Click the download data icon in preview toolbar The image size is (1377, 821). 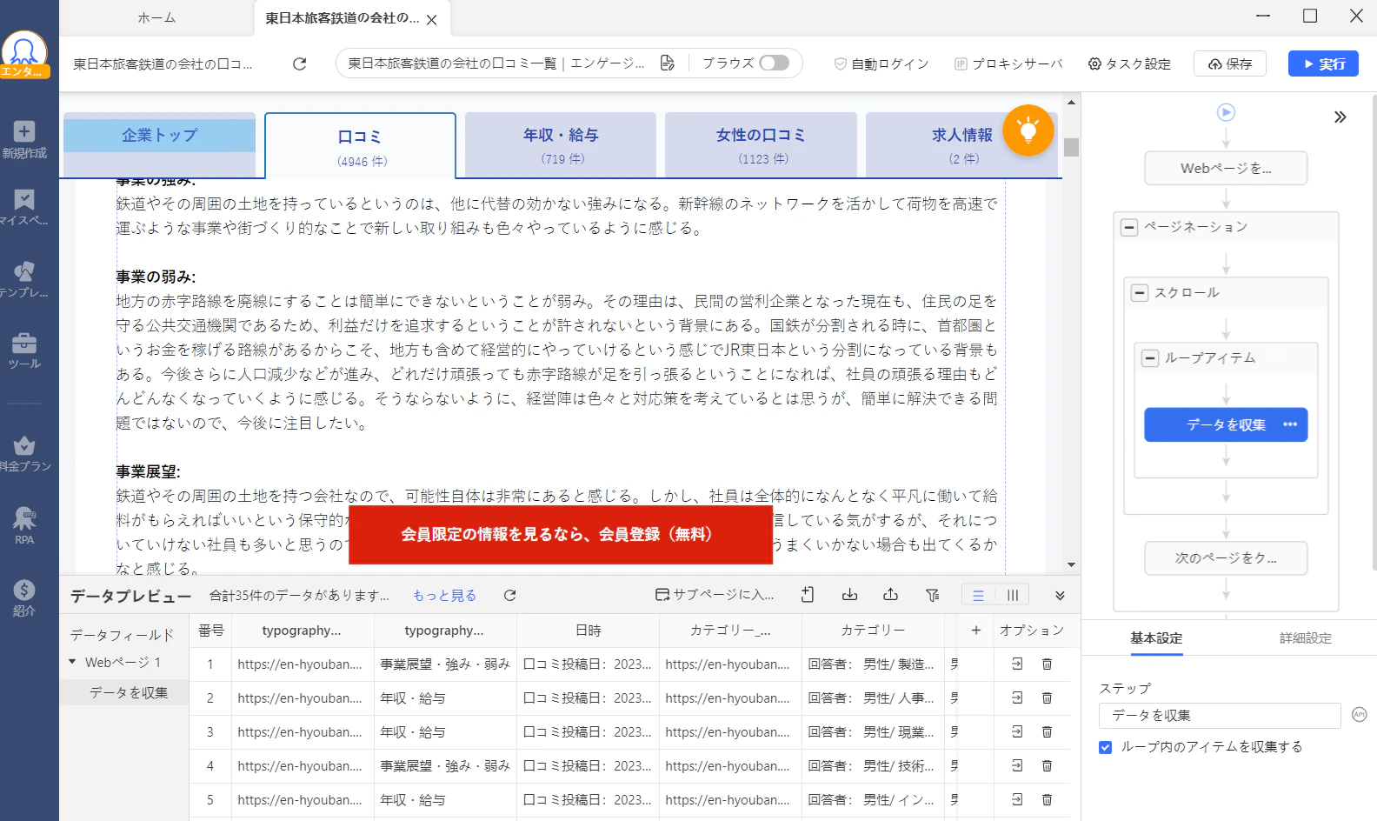(x=849, y=595)
